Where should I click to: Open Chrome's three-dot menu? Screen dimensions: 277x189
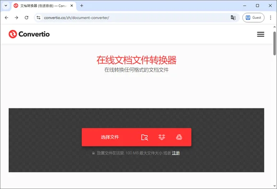[x=270, y=17]
